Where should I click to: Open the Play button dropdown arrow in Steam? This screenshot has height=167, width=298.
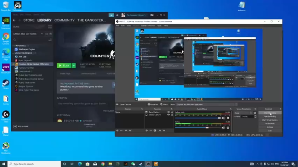pos(73,66)
